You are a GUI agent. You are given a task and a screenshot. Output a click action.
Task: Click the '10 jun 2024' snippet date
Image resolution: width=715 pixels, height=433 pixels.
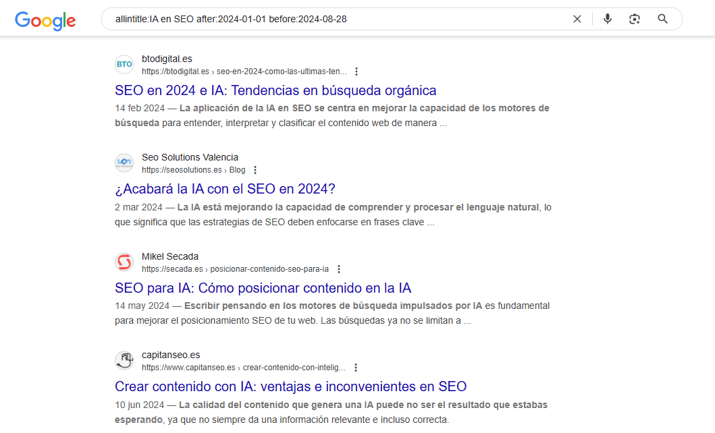point(140,405)
